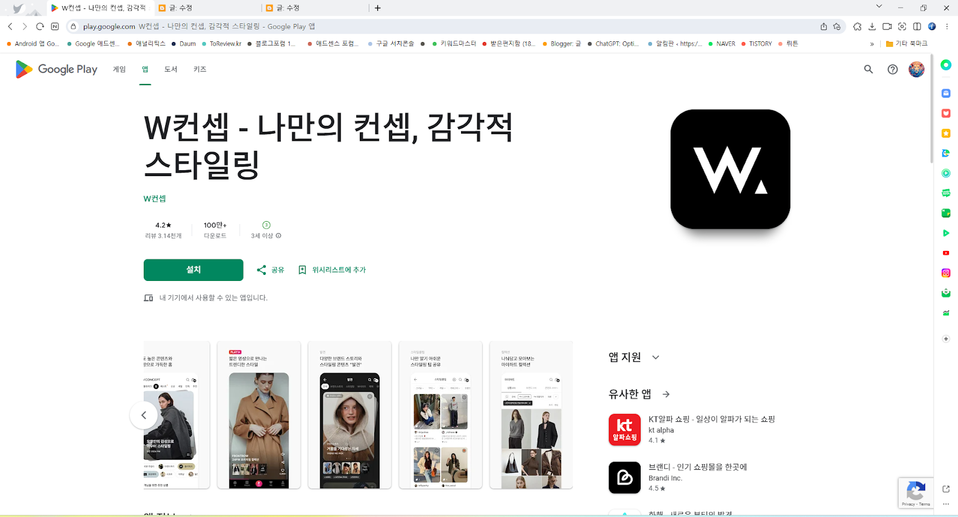Click the 공유 share icon
The image size is (958, 517).
pyautogui.click(x=262, y=270)
